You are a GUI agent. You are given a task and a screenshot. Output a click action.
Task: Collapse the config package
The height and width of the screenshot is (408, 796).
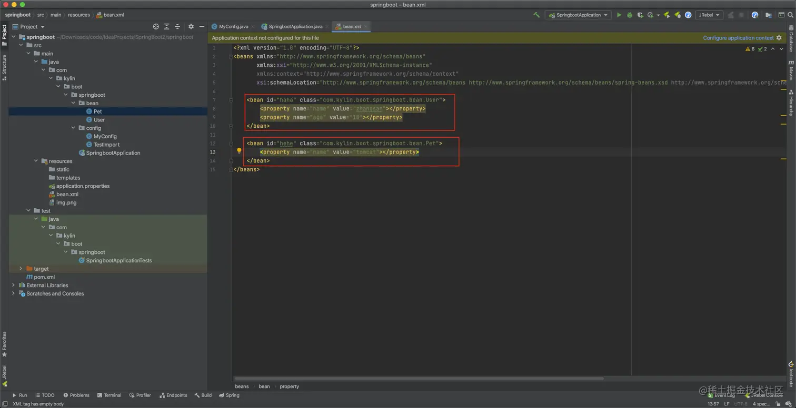73,128
